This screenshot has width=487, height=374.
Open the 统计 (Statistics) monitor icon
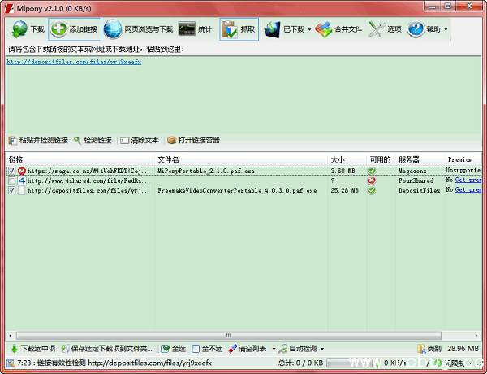coord(187,29)
